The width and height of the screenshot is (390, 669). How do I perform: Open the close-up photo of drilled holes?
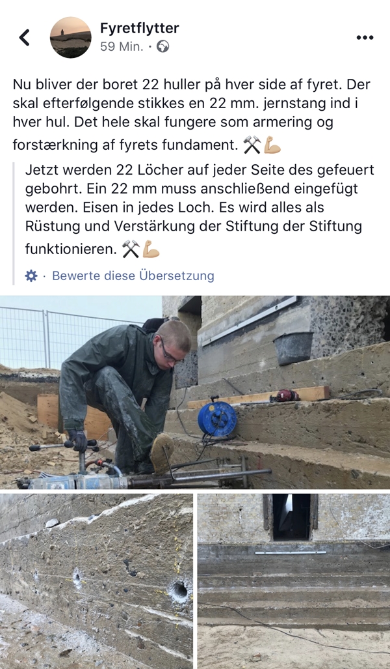[x=96, y=582]
